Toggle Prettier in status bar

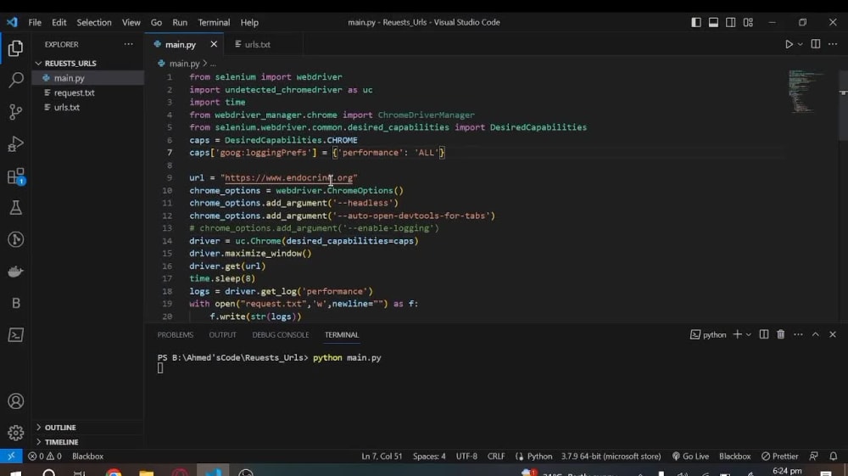[780, 456]
